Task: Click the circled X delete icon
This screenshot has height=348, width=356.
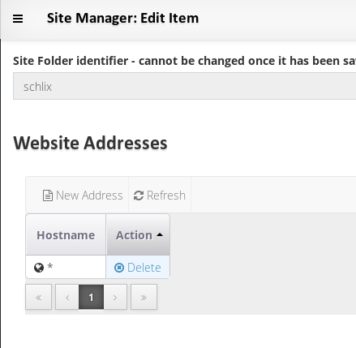Action: (x=119, y=268)
